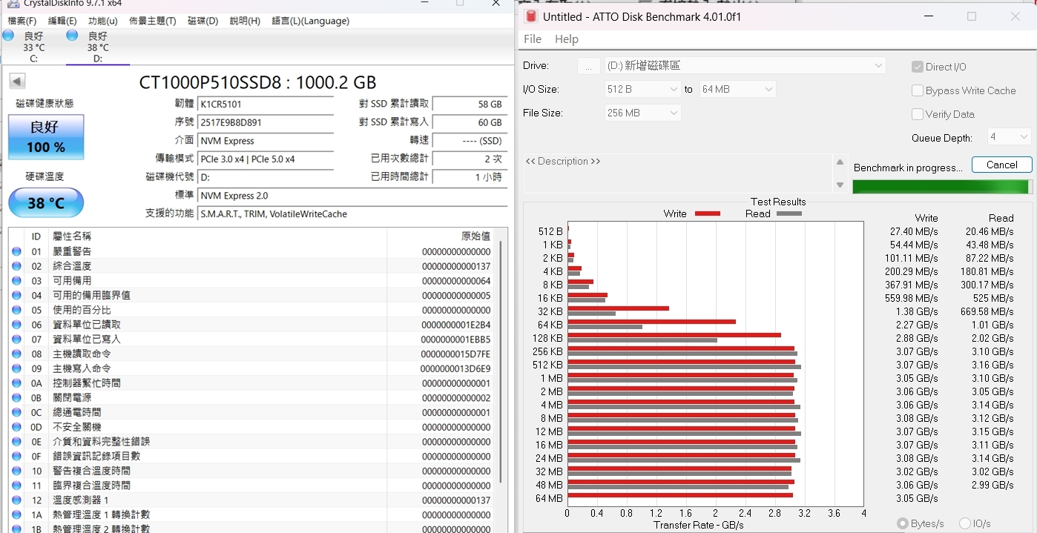Open the I/O Size start dropdown (512 B)

(643, 89)
